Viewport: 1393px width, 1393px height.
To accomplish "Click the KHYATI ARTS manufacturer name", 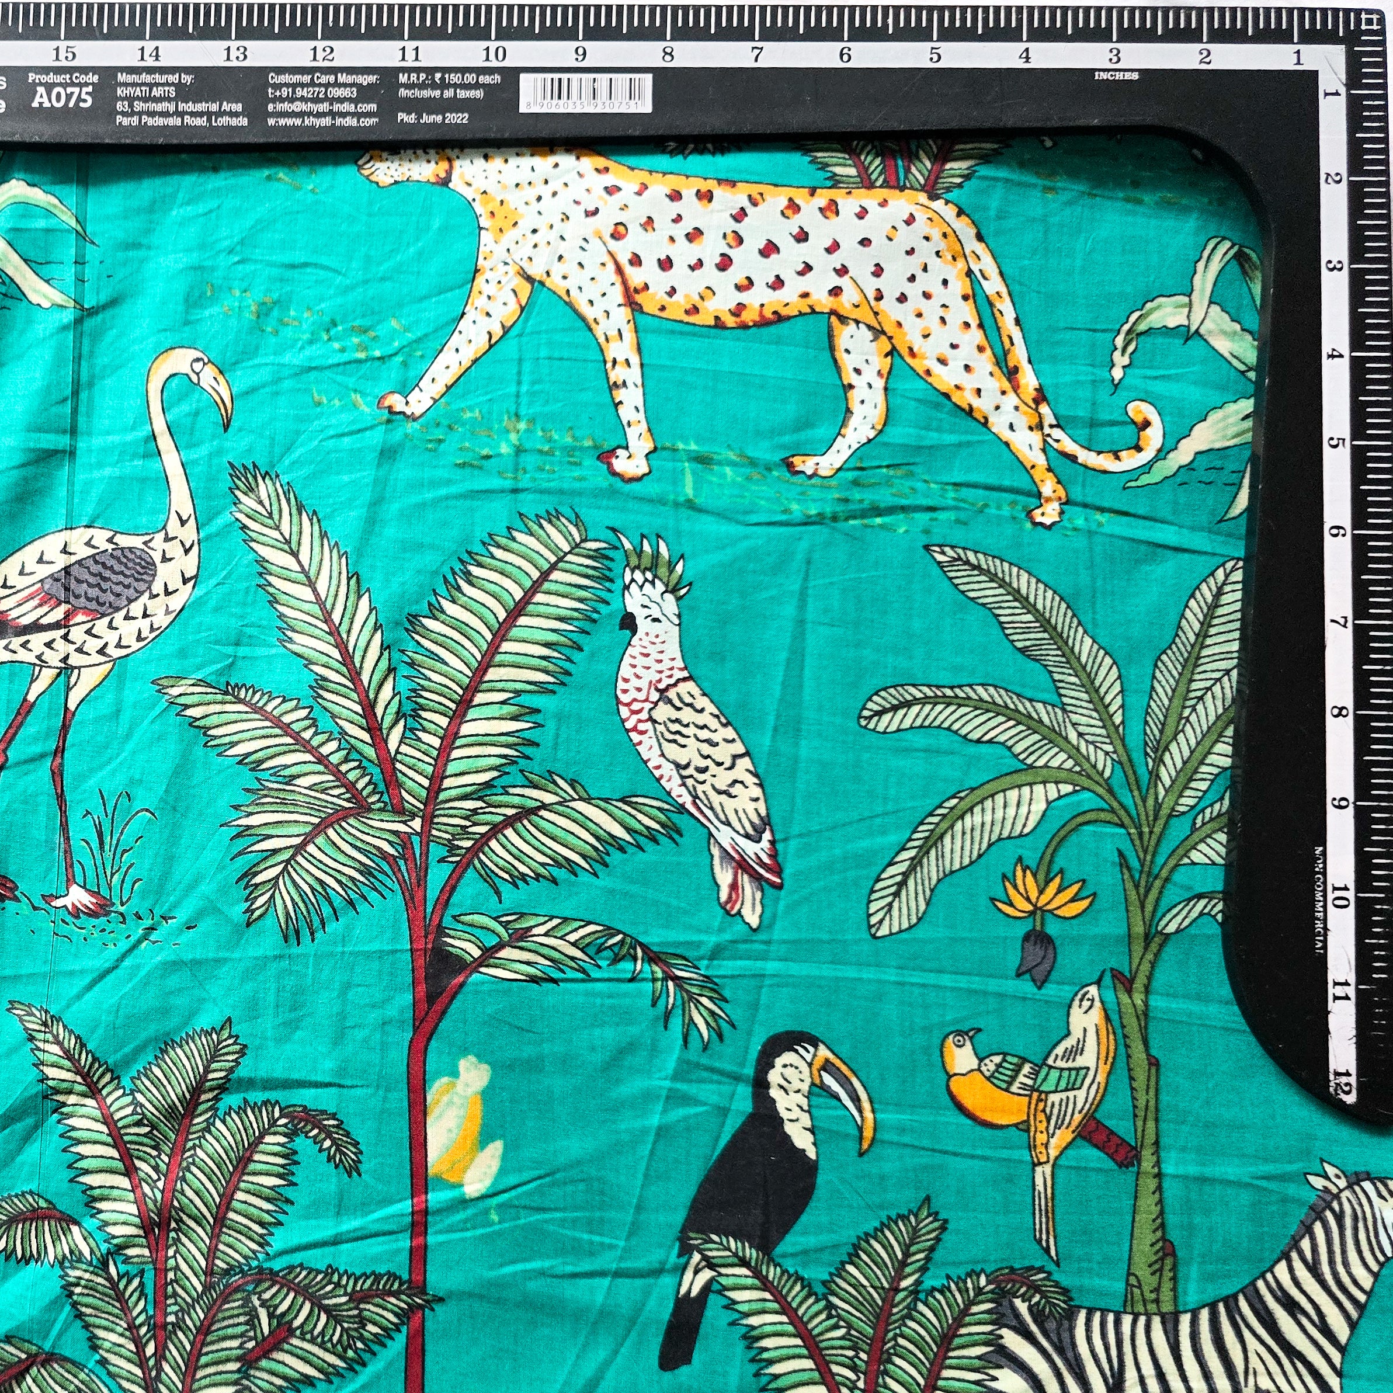I will [145, 92].
